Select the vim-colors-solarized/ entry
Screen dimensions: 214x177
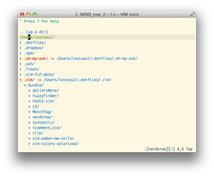(x=56, y=144)
